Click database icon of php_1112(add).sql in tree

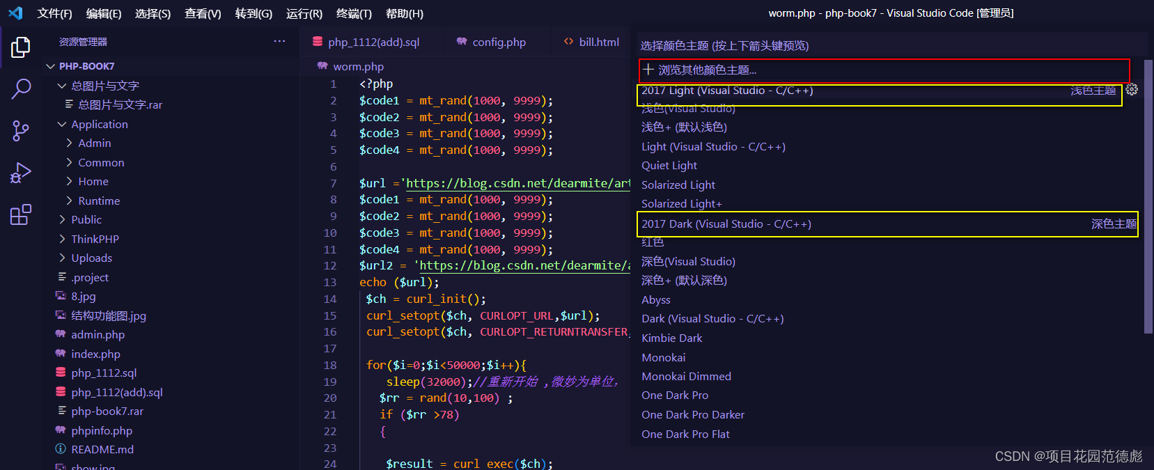point(61,392)
